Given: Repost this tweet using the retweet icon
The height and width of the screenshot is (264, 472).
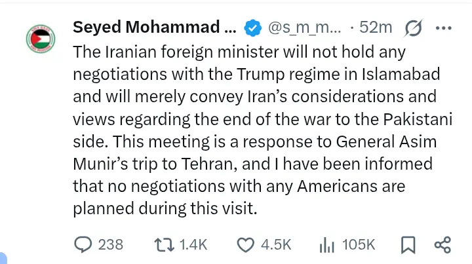Looking at the screenshot, I should (164, 244).
